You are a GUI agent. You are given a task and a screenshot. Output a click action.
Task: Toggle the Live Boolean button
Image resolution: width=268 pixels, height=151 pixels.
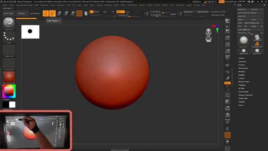click(x=34, y=13)
